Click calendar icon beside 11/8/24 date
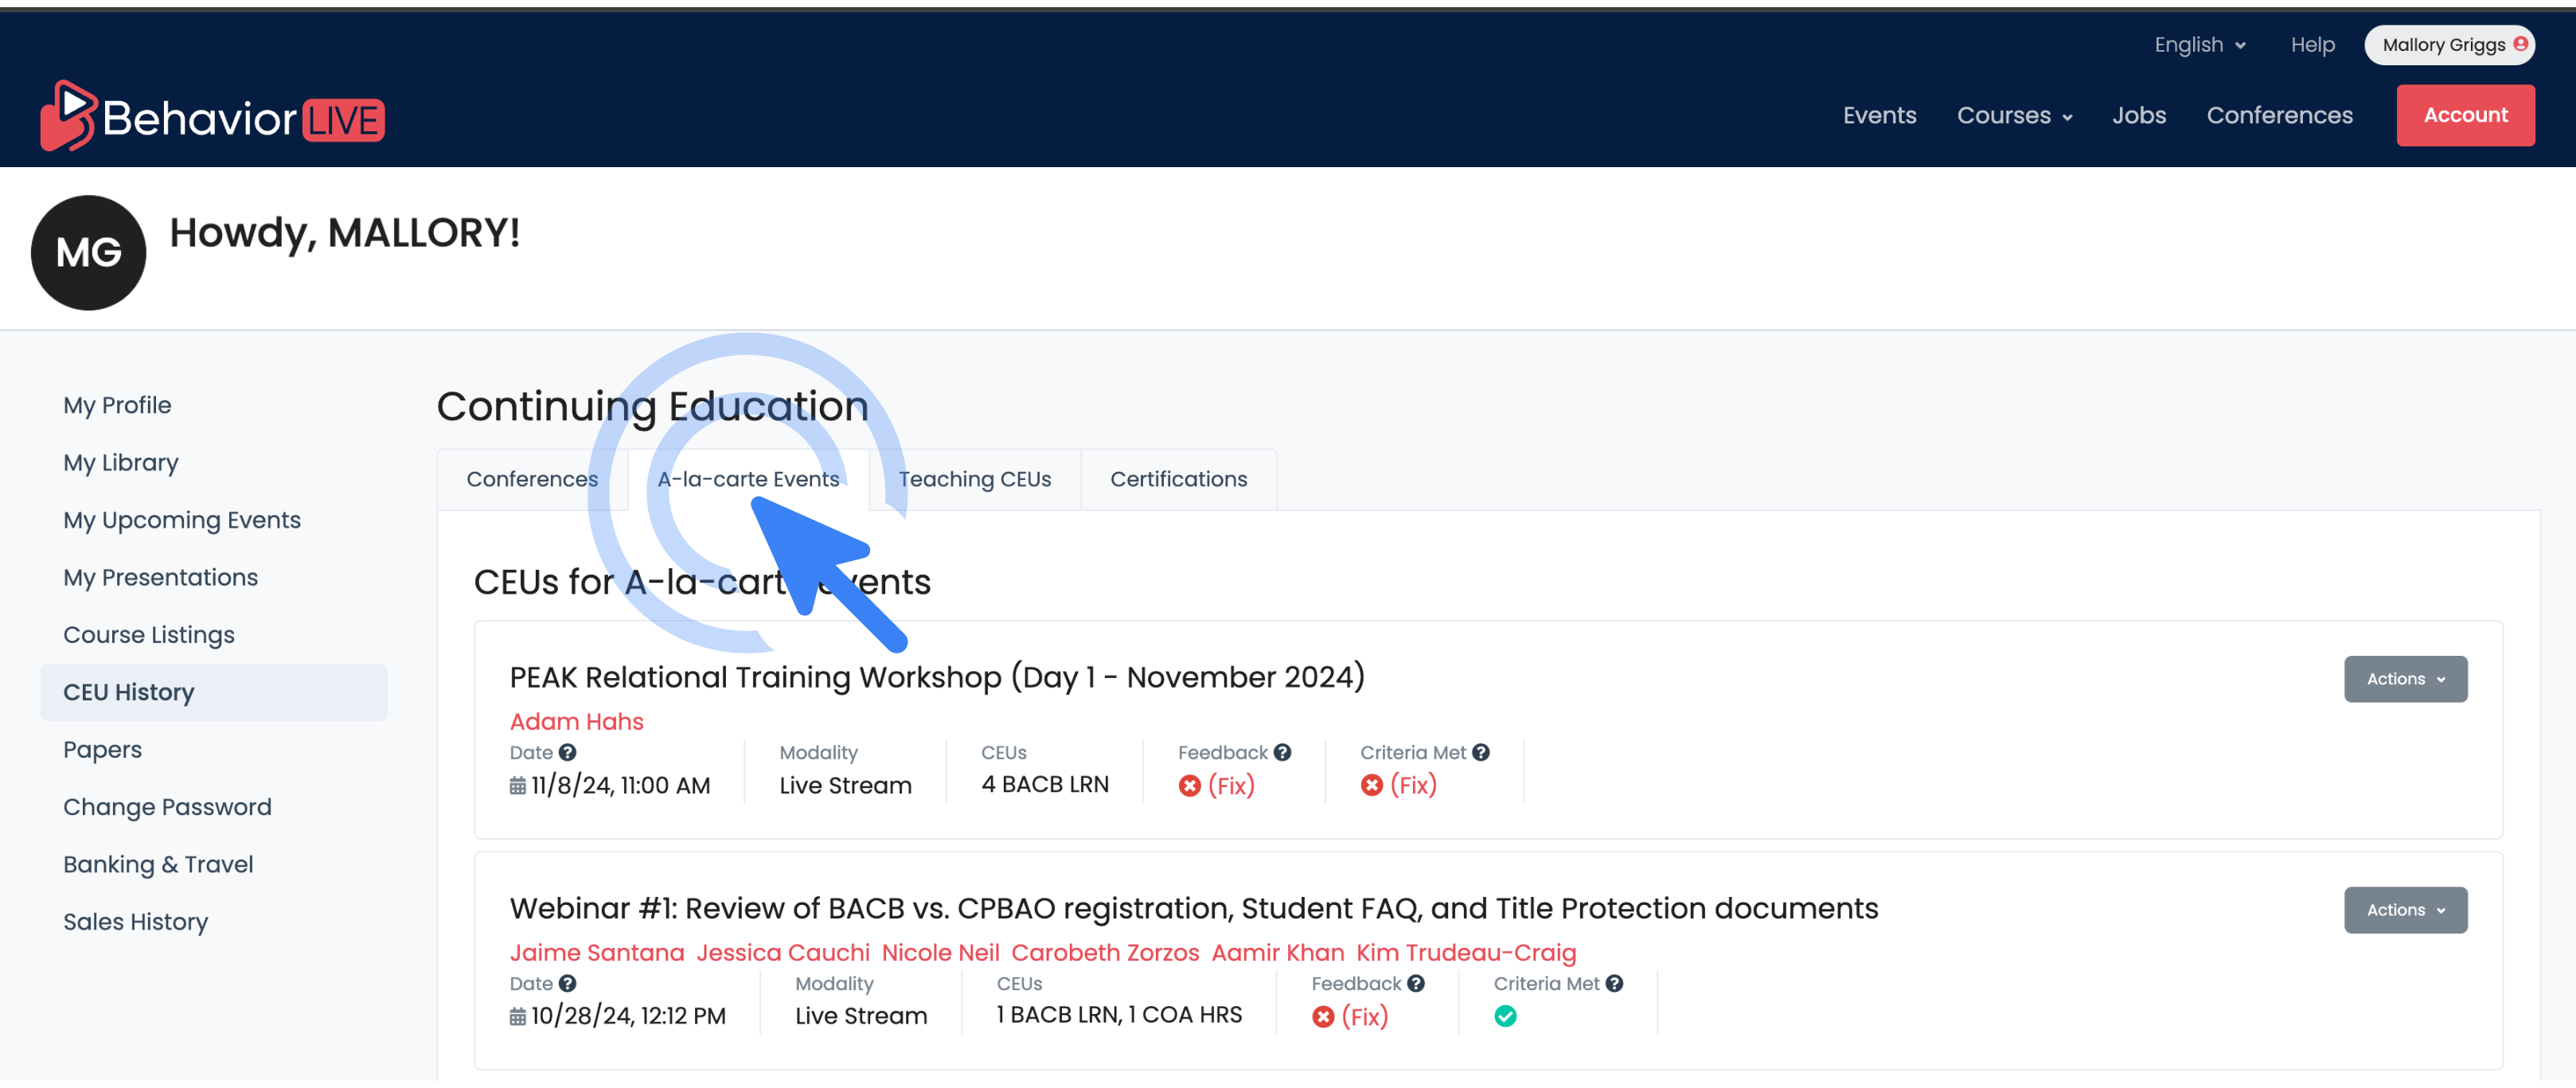The height and width of the screenshot is (1088, 2576). pos(517,786)
